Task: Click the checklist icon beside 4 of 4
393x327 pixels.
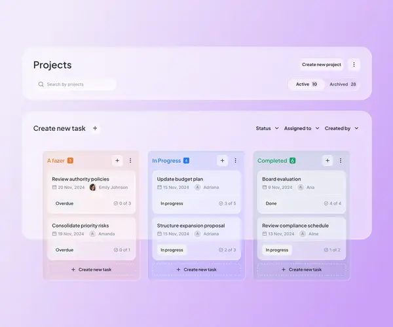Action: coord(326,203)
